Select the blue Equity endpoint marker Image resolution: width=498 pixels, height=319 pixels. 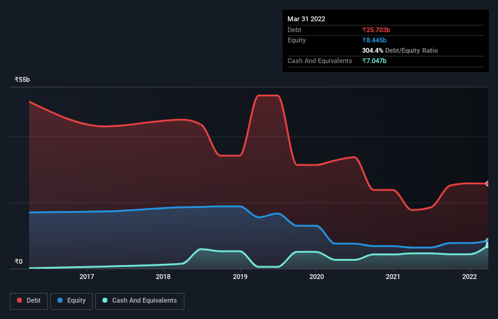point(488,241)
